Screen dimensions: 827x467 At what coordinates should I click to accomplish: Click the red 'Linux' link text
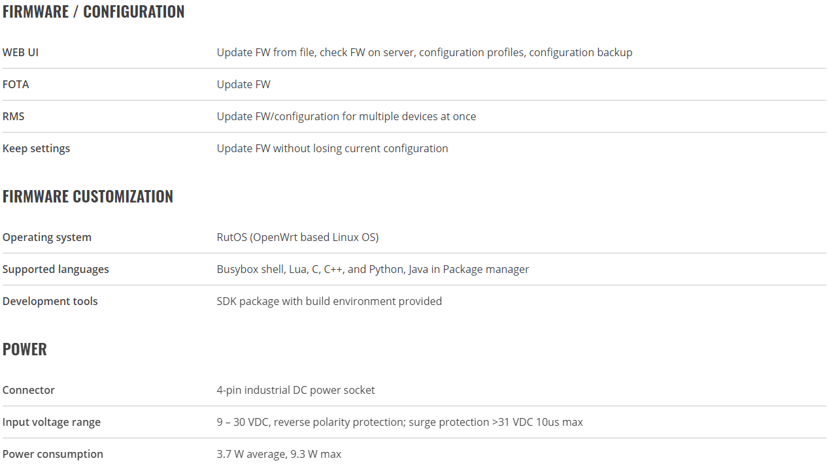[345, 237]
